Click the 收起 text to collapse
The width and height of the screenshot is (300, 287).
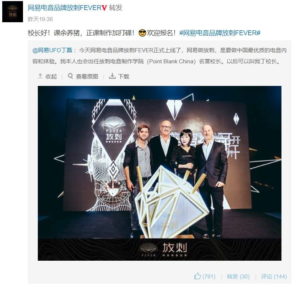51,76
